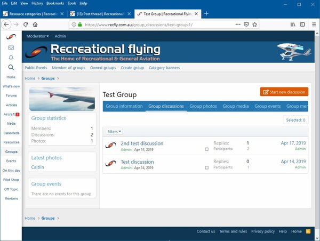Open the inbox envelope icon in sidebar
The height and width of the screenshot is (241, 320).
[x=11, y=47]
